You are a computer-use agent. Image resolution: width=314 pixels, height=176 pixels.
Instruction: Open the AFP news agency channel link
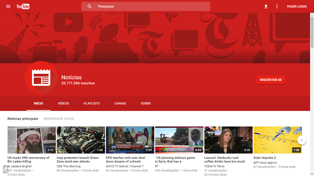[265, 163]
